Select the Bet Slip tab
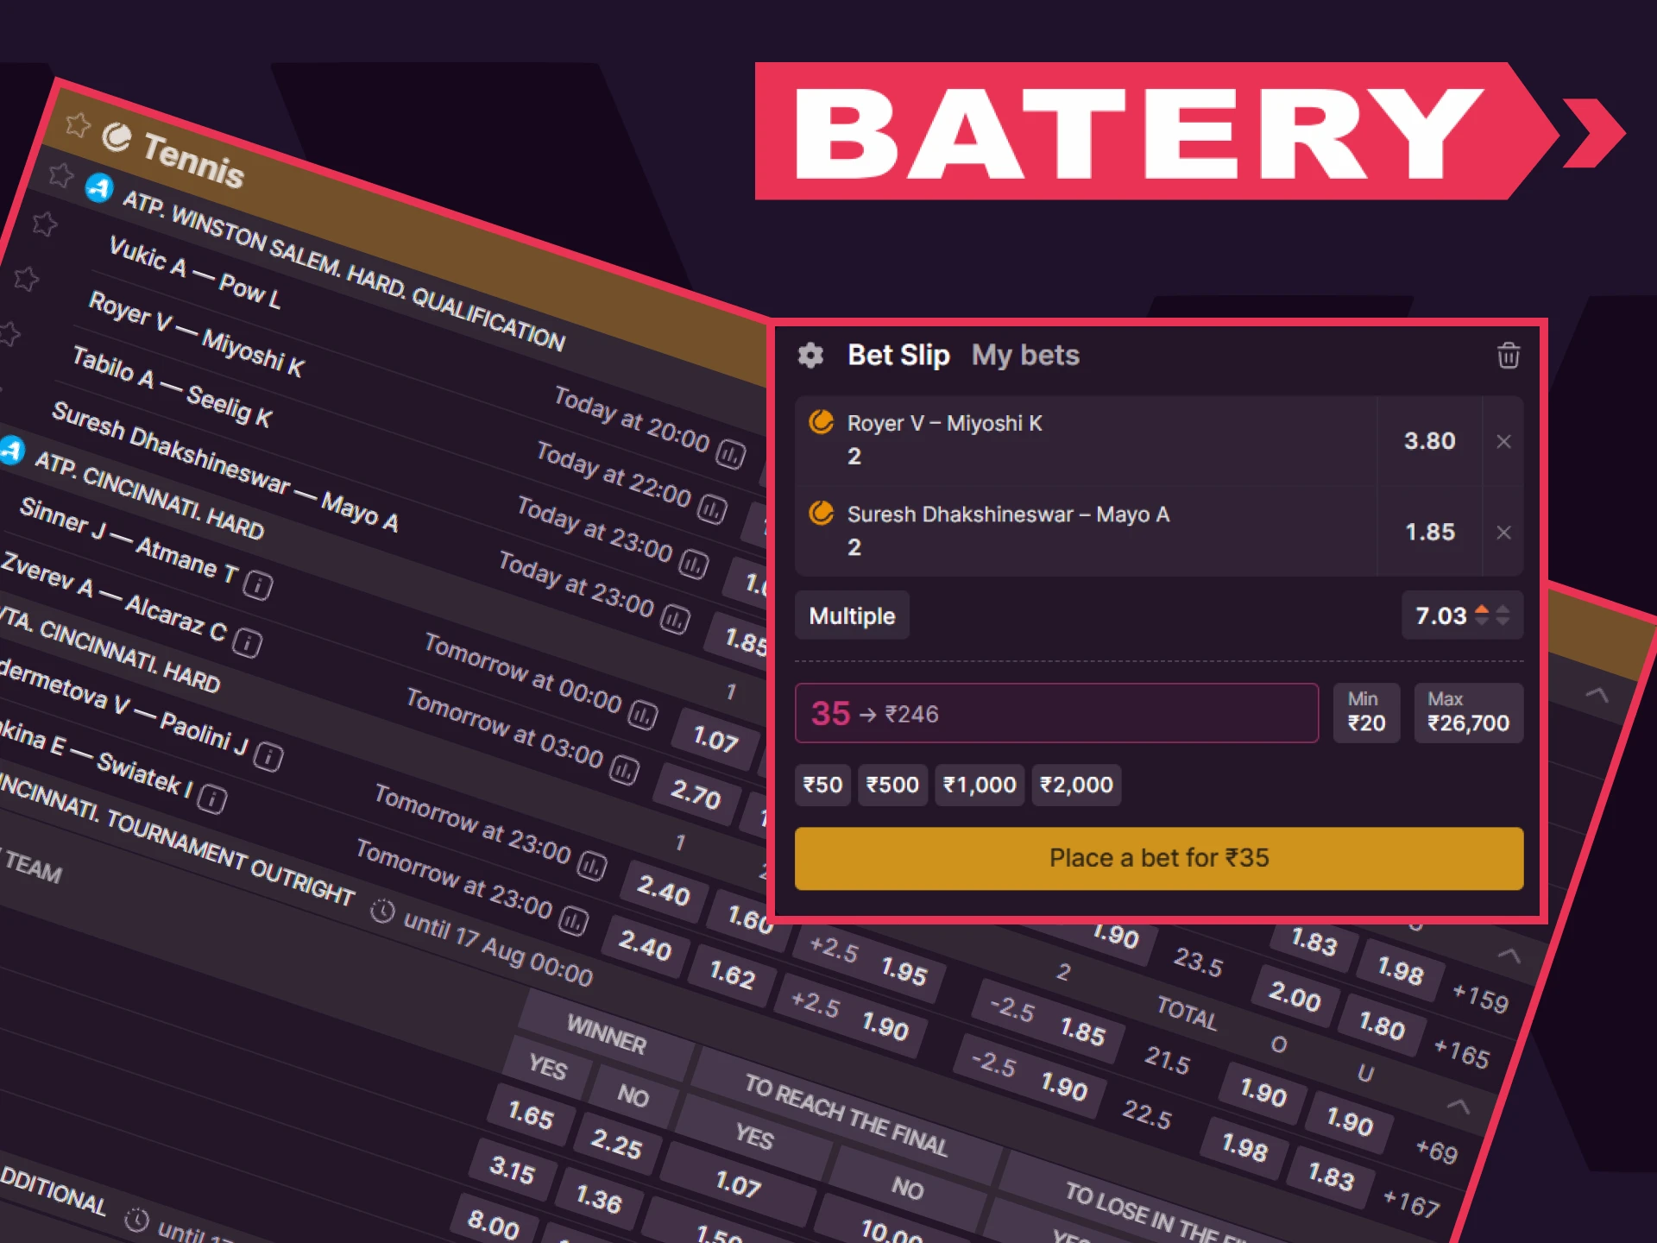 899,355
